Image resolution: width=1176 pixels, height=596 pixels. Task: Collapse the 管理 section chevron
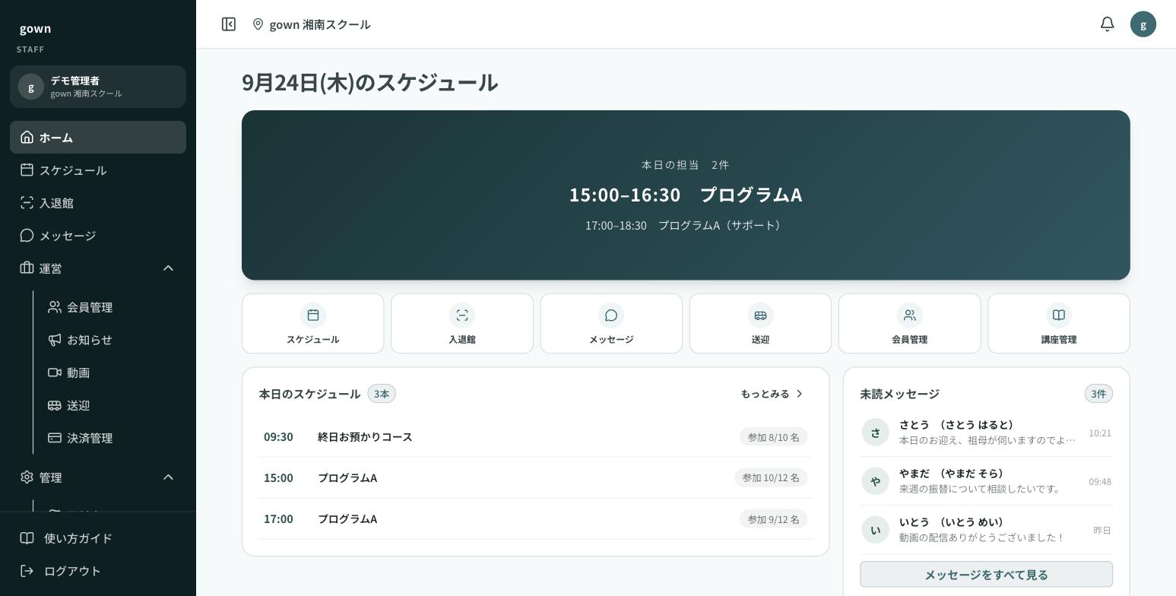click(169, 477)
